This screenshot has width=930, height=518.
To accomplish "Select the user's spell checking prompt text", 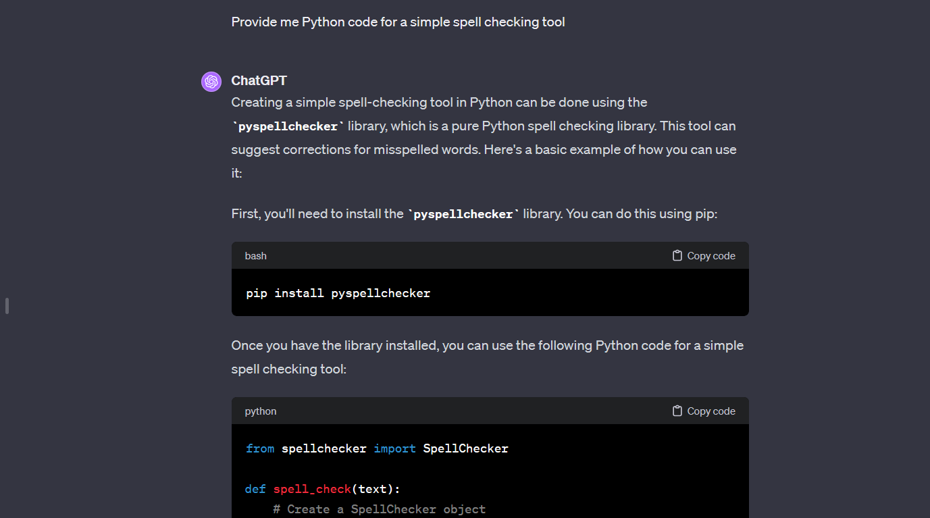I will click(398, 22).
